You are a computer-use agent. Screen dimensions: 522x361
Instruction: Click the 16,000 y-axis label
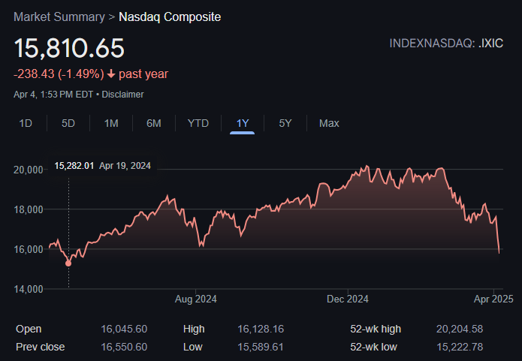29,249
